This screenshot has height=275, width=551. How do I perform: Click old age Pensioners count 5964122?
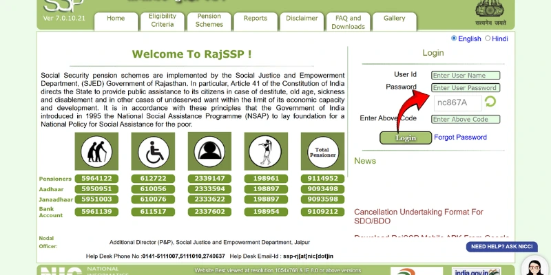coord(96,179)
